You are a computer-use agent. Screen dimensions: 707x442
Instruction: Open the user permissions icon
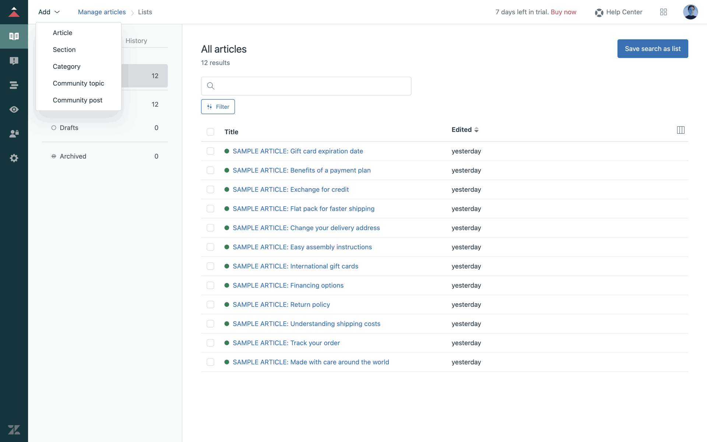pos(14,134)
